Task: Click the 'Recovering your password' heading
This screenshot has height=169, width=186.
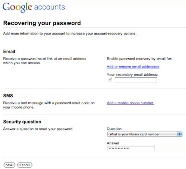Action: tap(42, 23)
